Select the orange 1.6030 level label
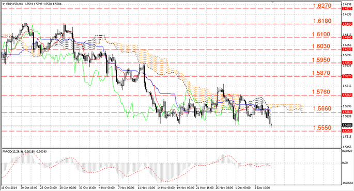 click(321, 46)
